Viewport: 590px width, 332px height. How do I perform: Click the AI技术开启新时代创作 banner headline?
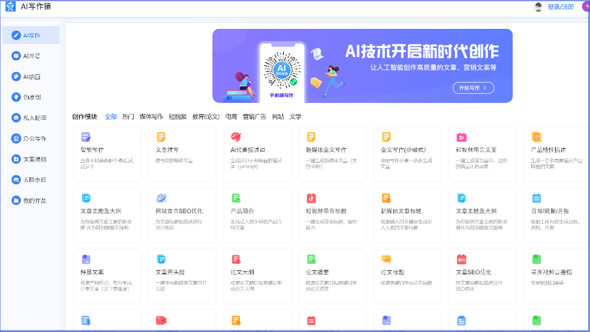(x=422, y=52)
